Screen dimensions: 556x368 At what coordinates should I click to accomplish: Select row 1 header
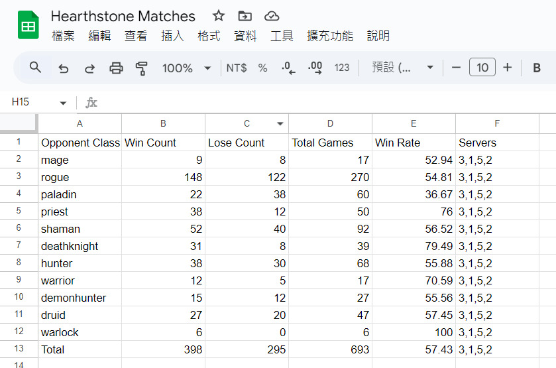coord(19,143)
